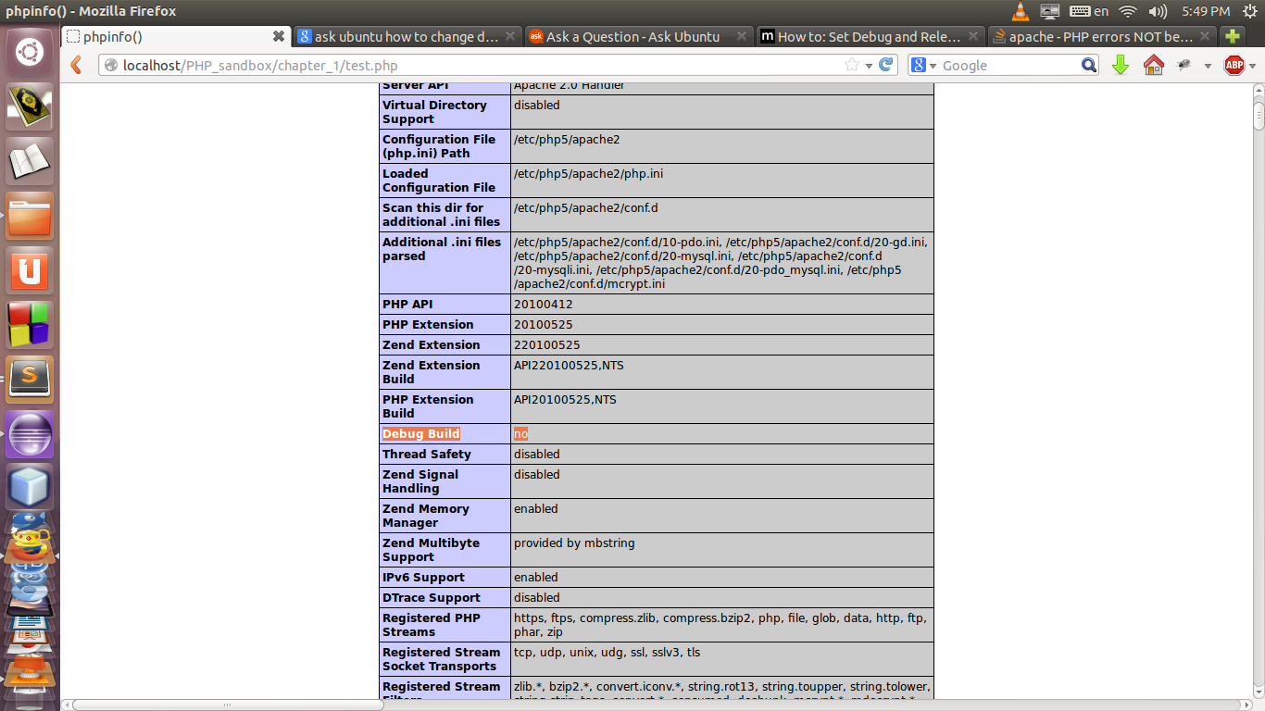The width and height of the screenshot is (1265, 711).
Task: Click the 'DTrace Support' label
Action: click(432, 598)
